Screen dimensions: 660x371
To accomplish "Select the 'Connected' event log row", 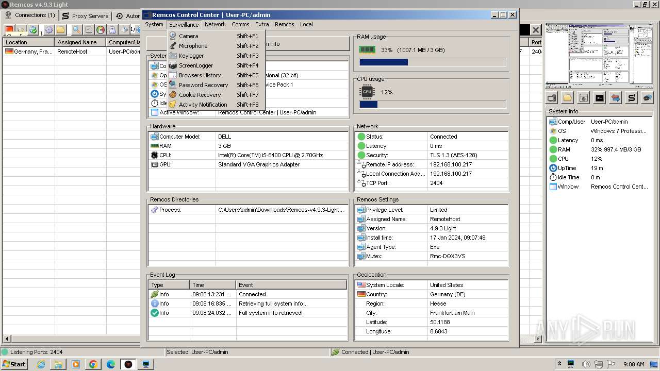I will point(248,294).
